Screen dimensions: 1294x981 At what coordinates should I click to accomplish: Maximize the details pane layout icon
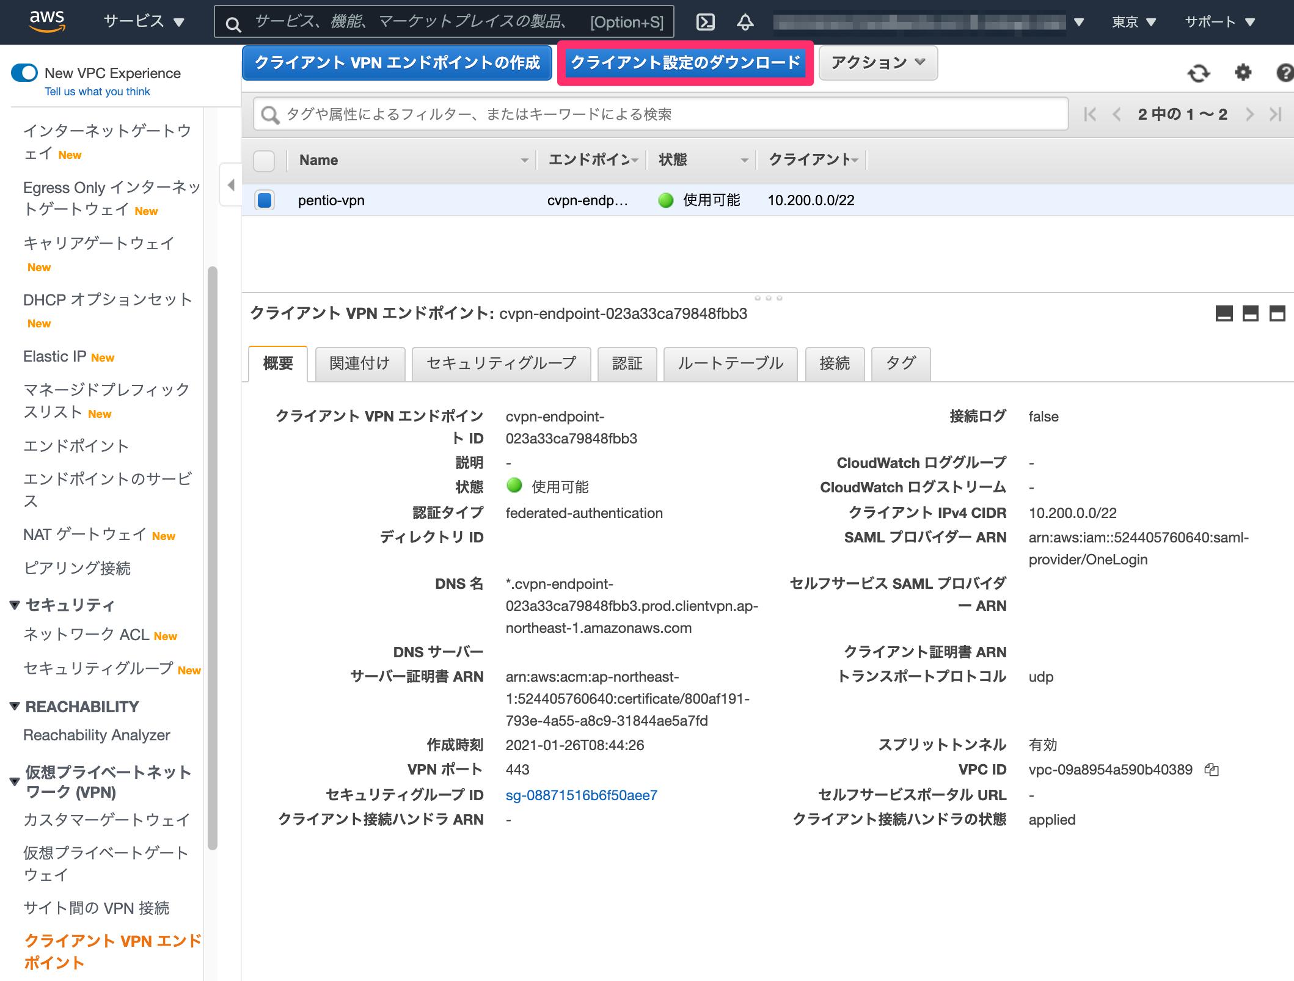(1278, 314)
